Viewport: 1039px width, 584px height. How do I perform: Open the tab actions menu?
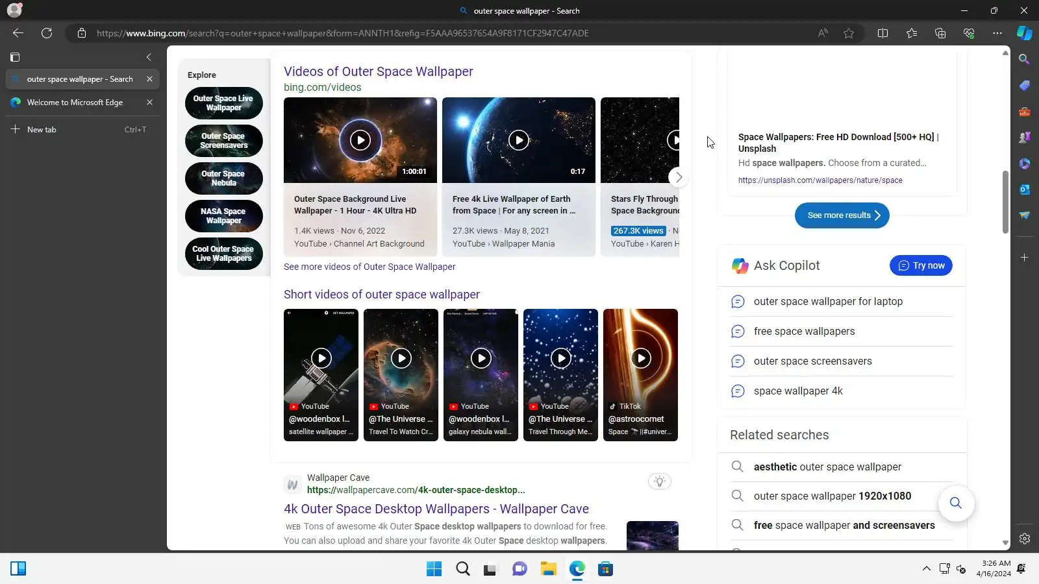[16, 57]
